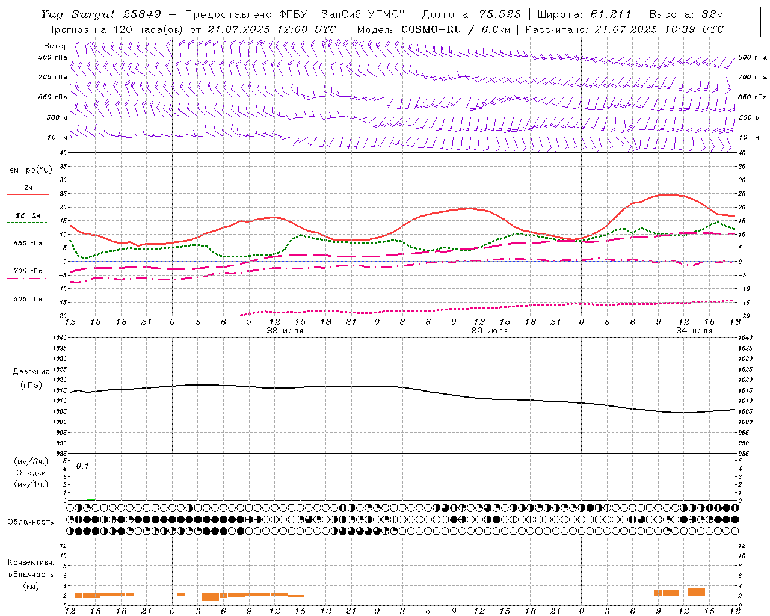Click the 24 июля date label
Screen dimensions: 770x616
(694, 331)
